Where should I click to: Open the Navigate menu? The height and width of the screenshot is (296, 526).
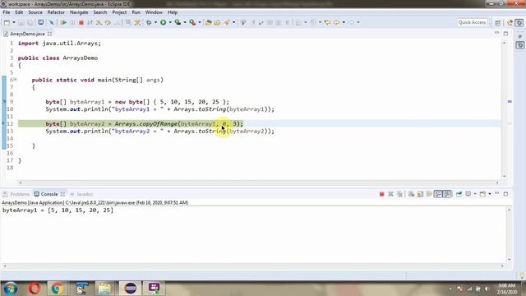tap(79, 12)
